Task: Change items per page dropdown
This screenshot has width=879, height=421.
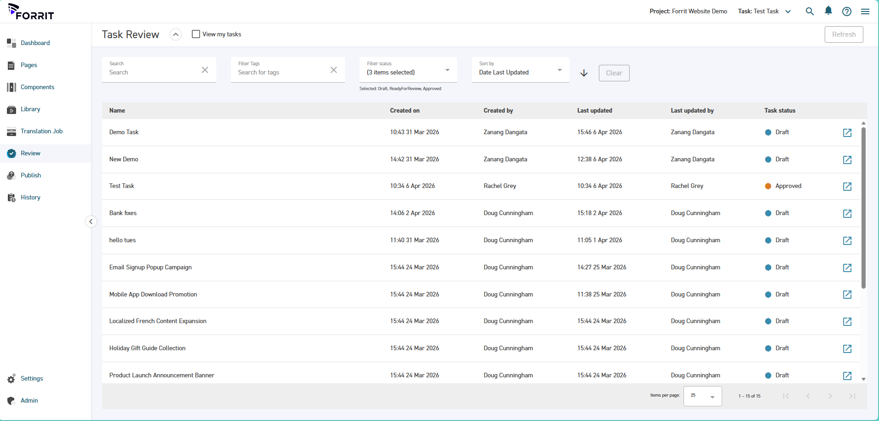Action: (x=702, y=396)
